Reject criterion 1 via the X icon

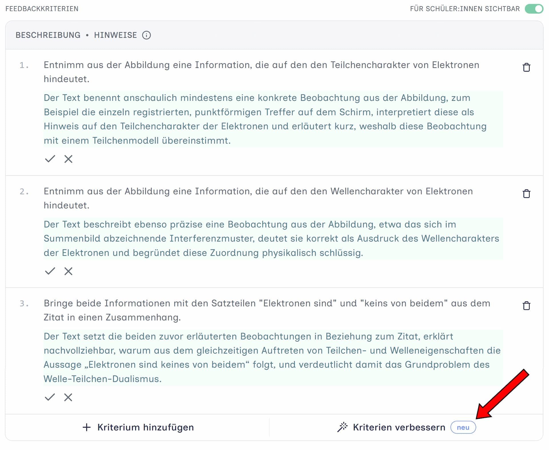68,159
